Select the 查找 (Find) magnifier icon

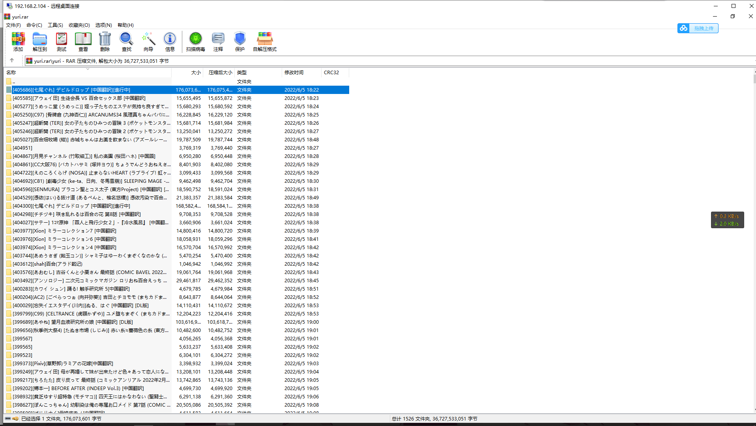(x=126, y=41)
